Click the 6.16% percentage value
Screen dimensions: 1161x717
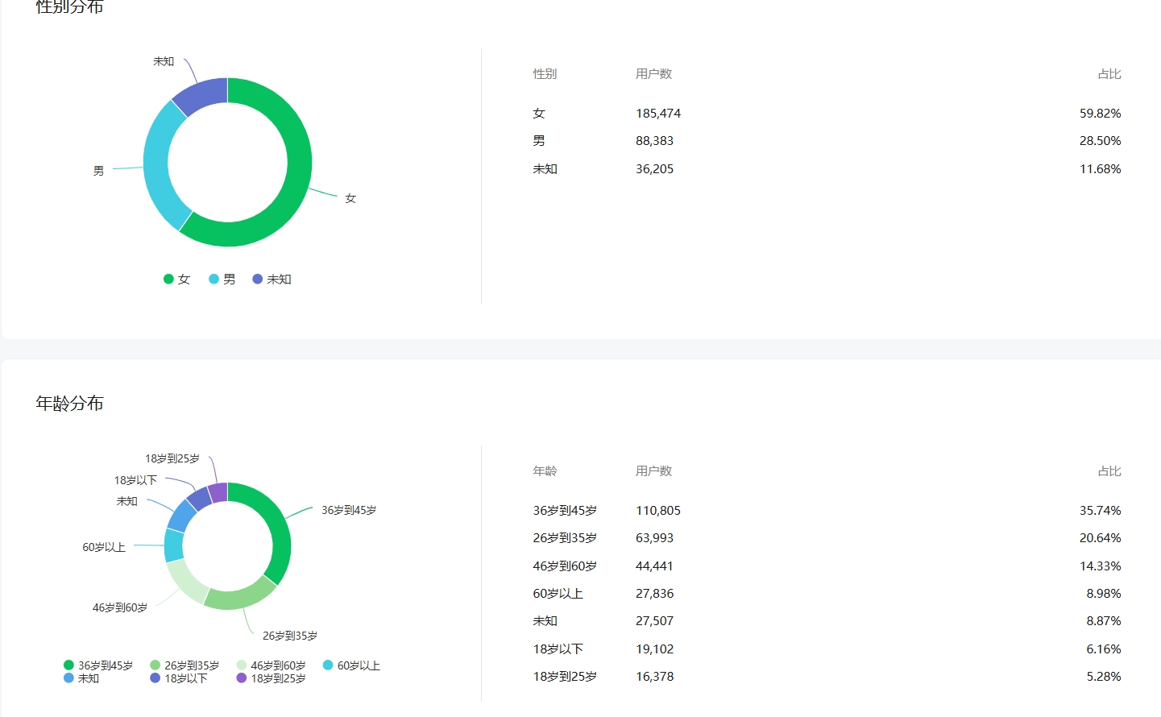click(1104, 649)
